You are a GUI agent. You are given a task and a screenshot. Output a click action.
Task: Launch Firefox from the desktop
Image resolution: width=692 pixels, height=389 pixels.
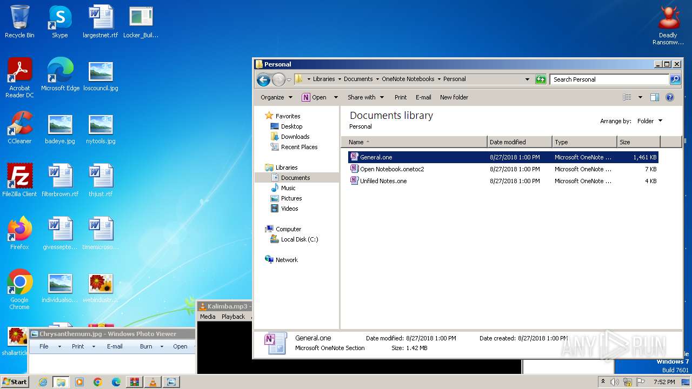[x=19, y=233]
